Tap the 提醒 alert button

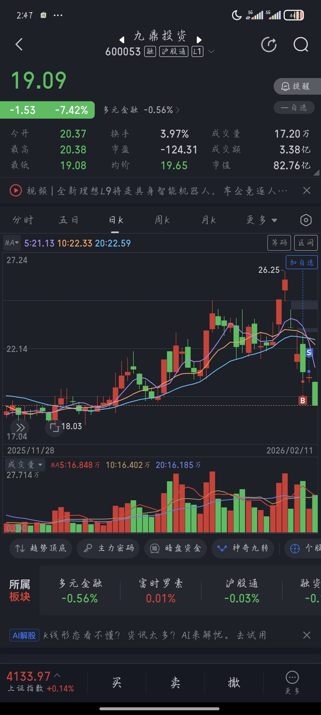click(297, 86)
